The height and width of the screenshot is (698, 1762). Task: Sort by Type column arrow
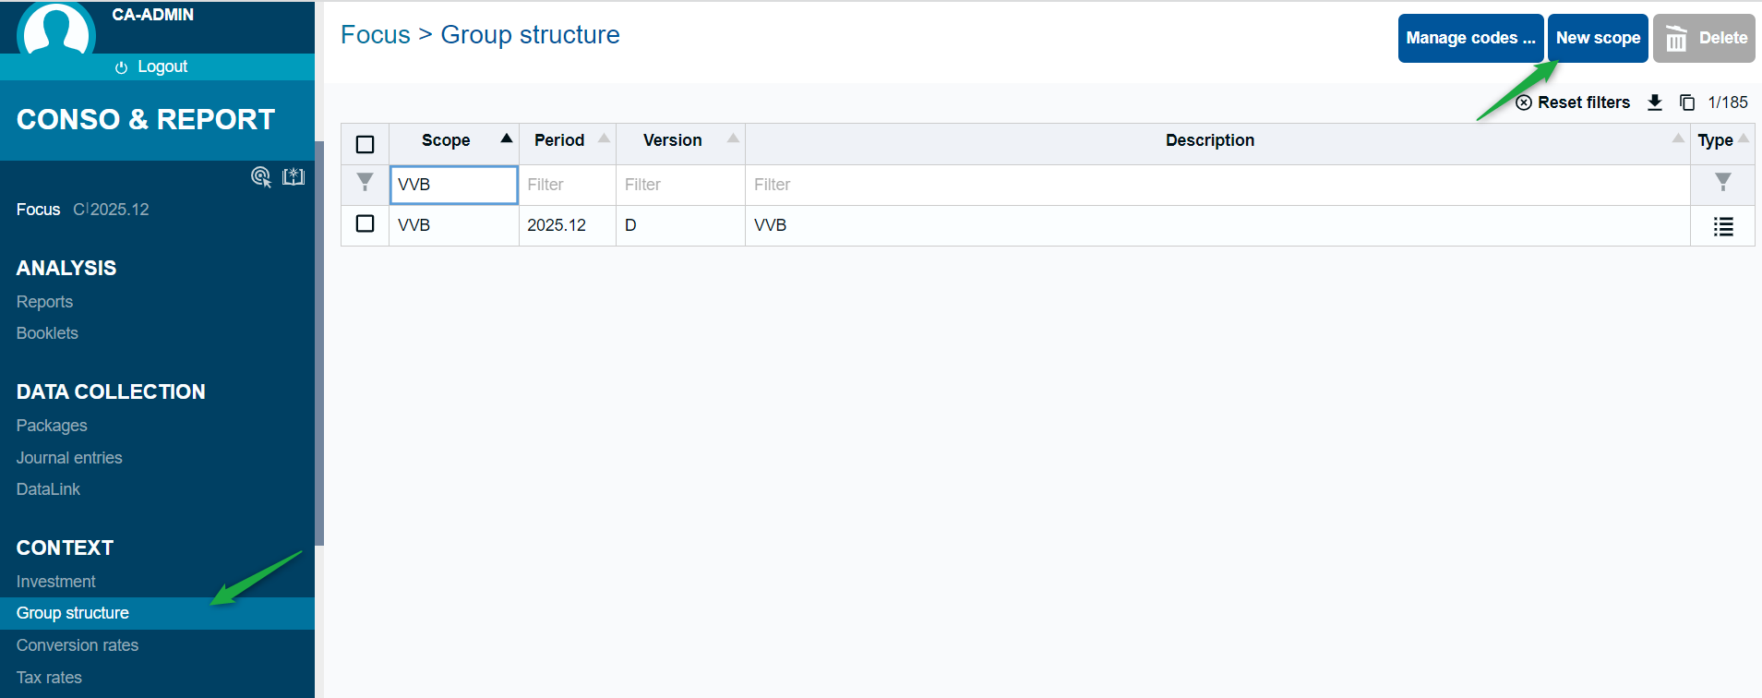tap(1744, 138)
